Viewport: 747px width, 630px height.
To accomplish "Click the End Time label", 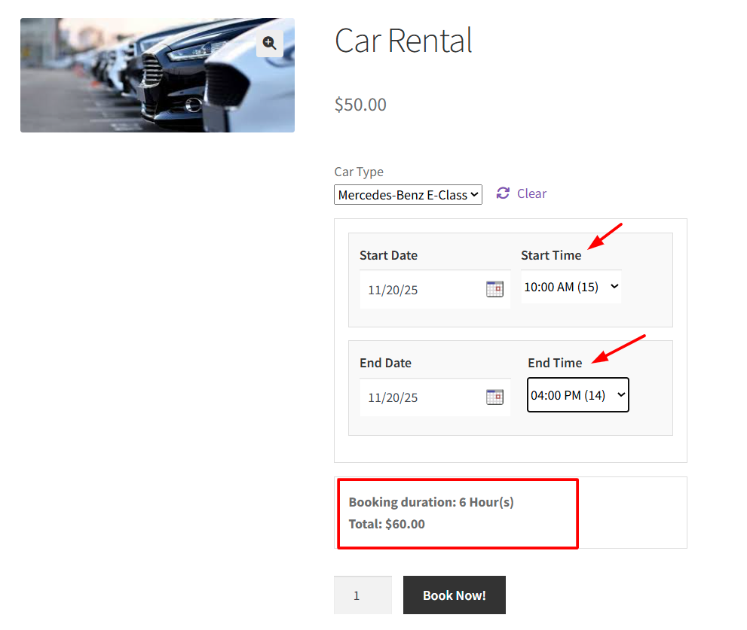I will click(555, 363).
